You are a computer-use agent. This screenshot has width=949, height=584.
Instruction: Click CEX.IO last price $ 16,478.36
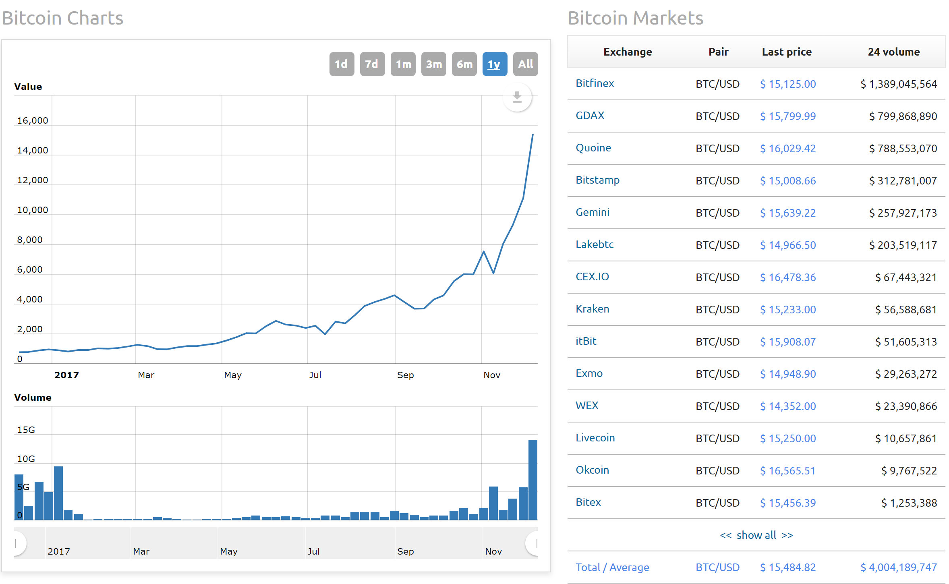(787, 277)
